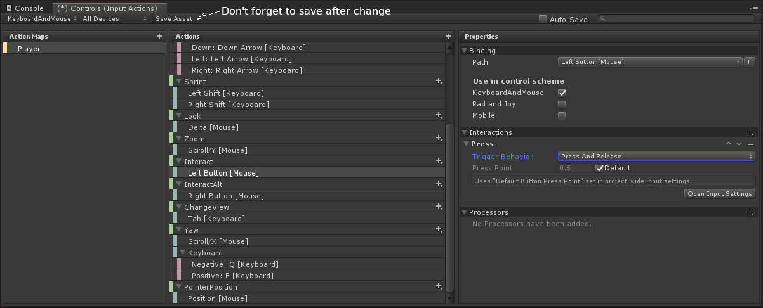Click the search field in the toolbar

pyautogui.click(x=677, y=19)
